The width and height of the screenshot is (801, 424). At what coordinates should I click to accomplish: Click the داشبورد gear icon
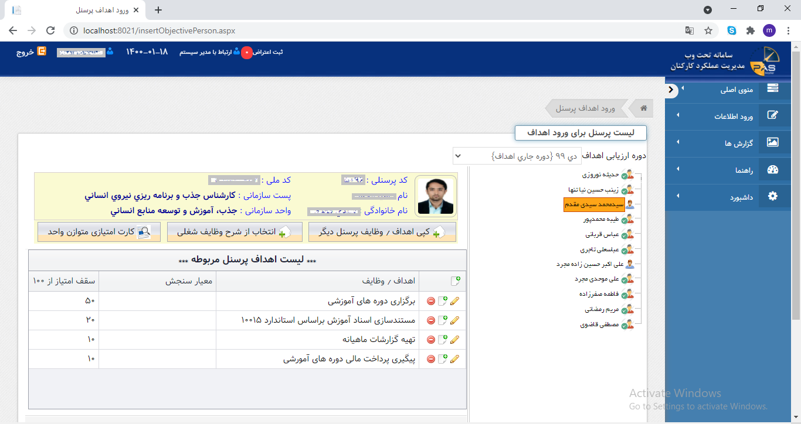coord(772,197)
